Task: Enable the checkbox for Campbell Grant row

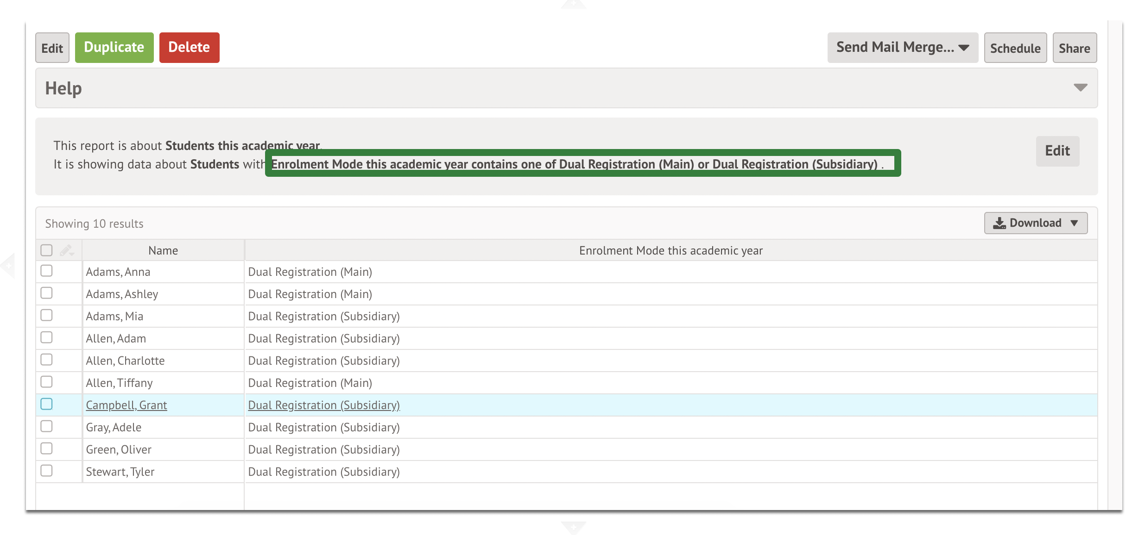Action: (47, 404)
